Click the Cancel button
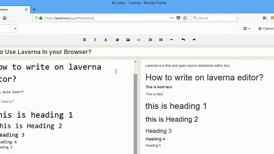 (x=265, y=29)
